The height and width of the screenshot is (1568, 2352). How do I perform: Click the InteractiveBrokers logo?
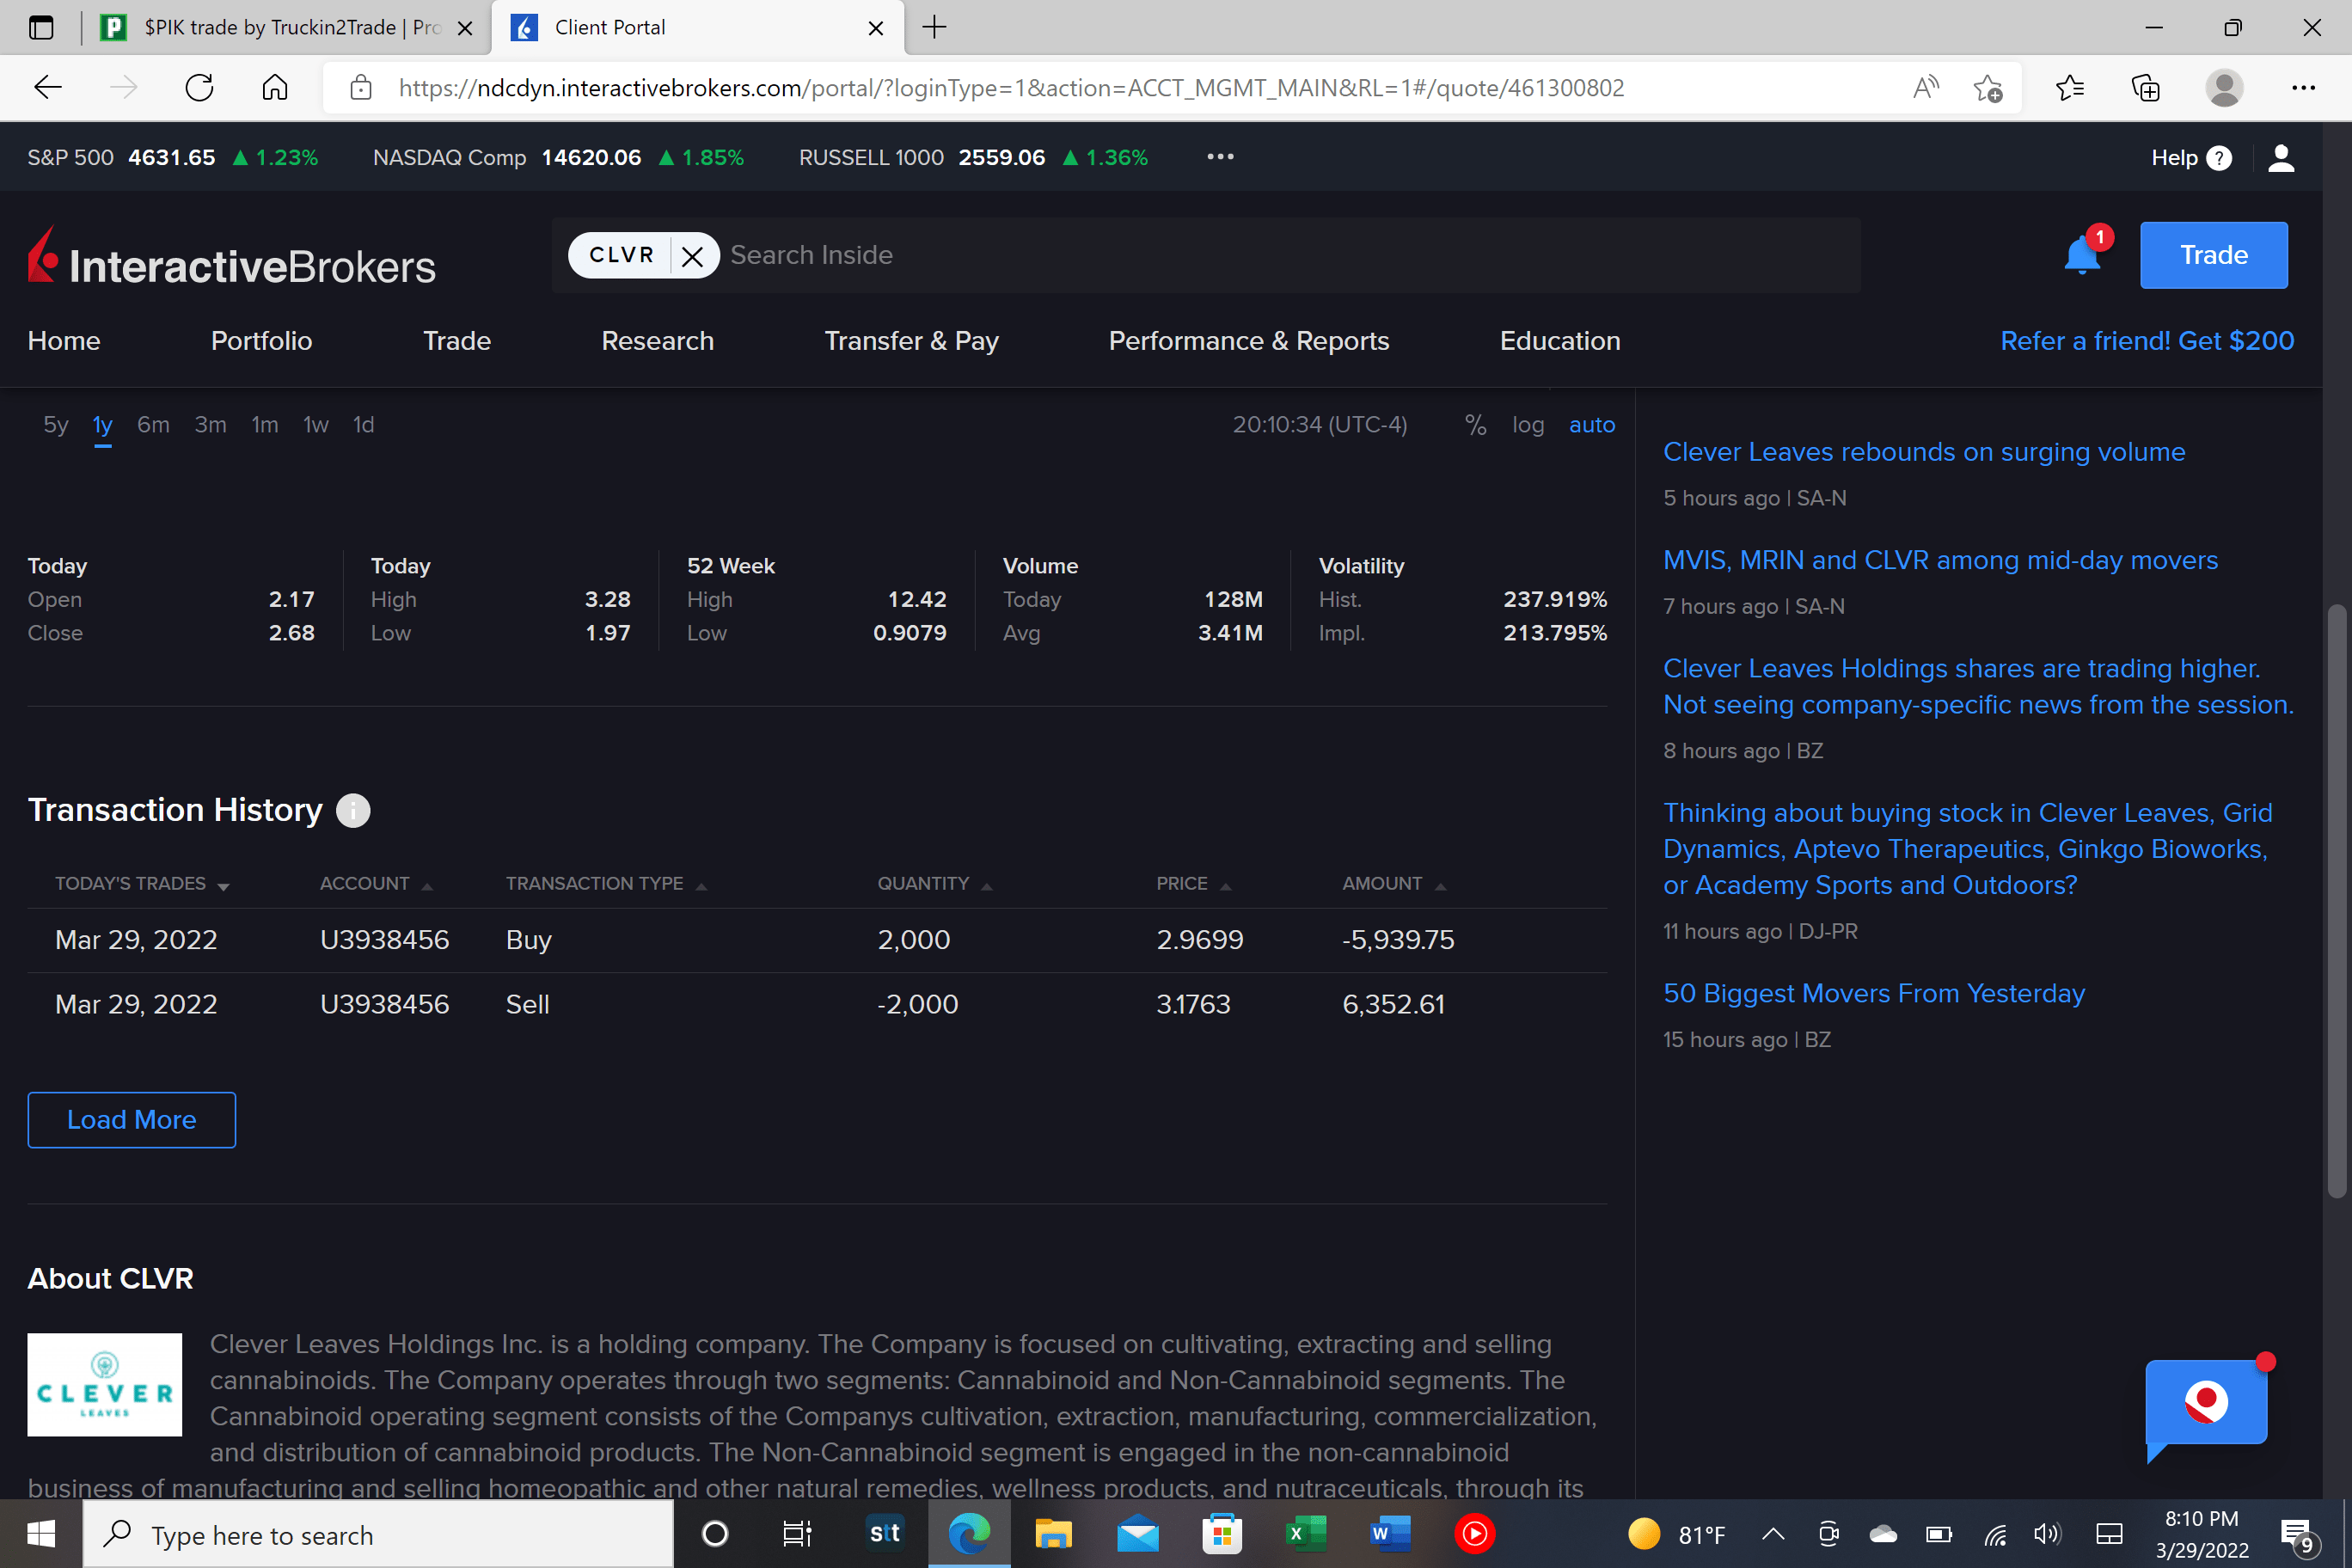pyautogui.click(x=232, y=258)
